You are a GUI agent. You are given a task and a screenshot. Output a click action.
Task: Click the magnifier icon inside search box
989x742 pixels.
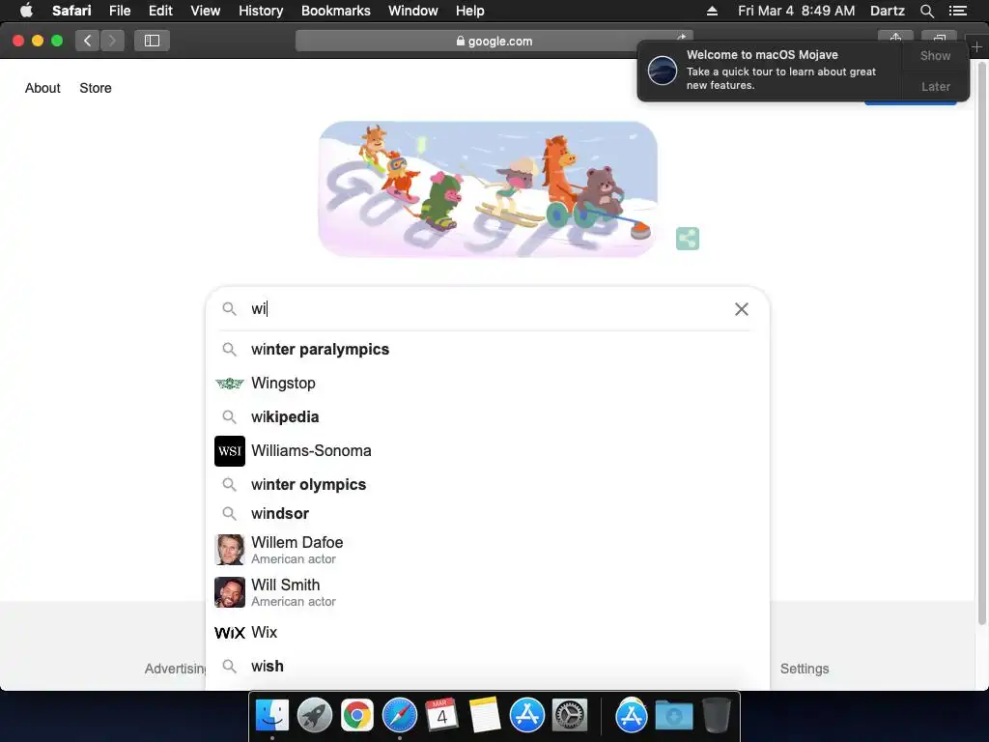pos(230,309)
